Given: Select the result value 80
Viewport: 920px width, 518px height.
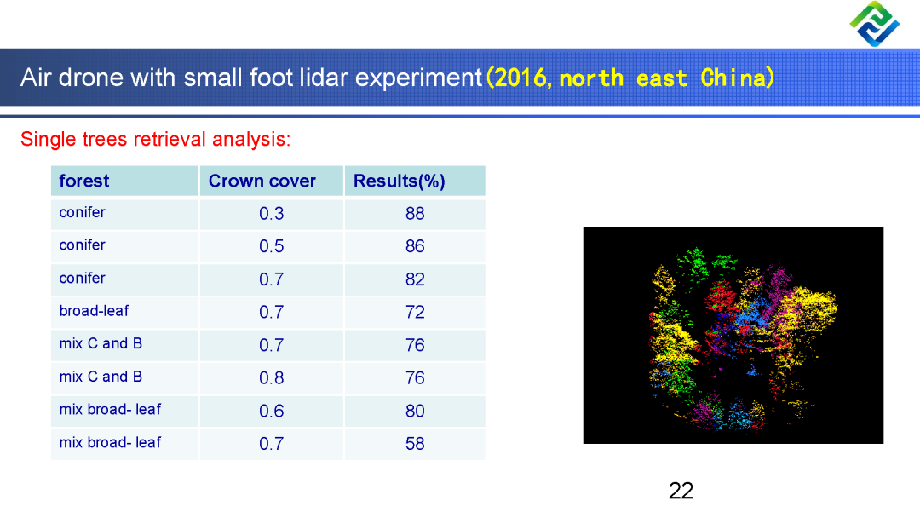Looking at the screenshot, I should 415,411.
